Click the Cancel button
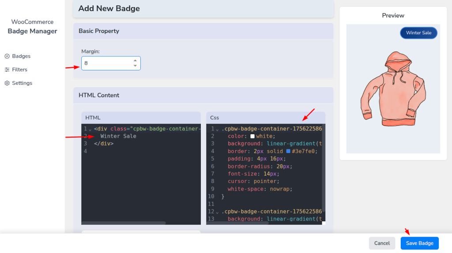The image size is (452, 253). tap(382, 243)
